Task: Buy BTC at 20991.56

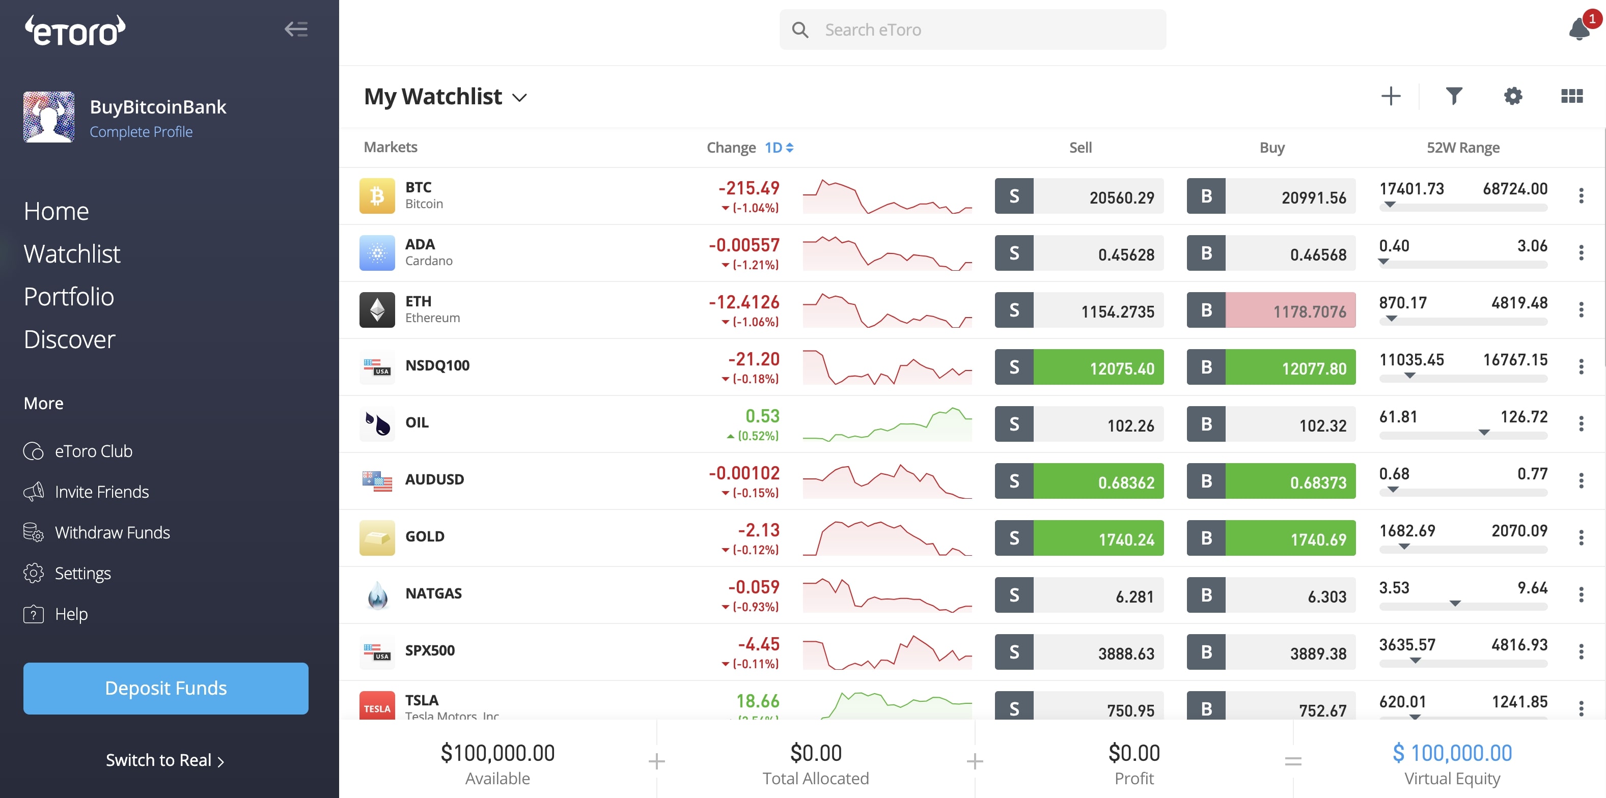Action: tap(1271, 195)
